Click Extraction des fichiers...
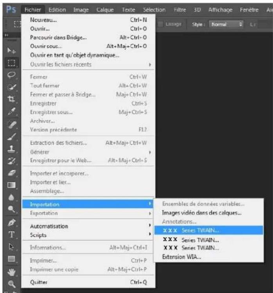Image resolution: width=273 pixels, height=293 pixels. point(88,143)
